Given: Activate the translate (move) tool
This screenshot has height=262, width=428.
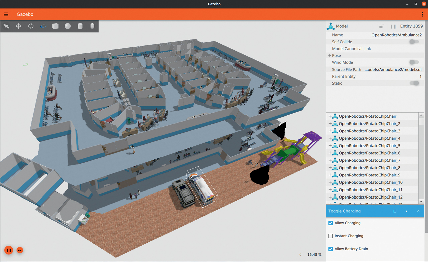Looking at the screenshot, I should coord(19,26).
